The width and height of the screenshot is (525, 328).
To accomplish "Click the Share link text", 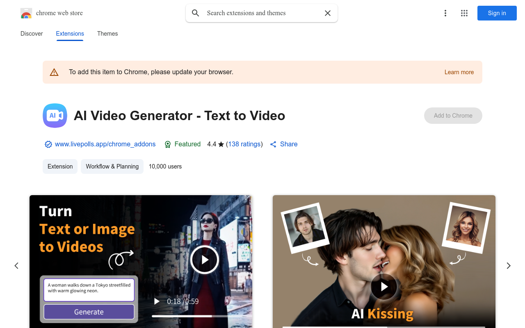I will [289, 144].
